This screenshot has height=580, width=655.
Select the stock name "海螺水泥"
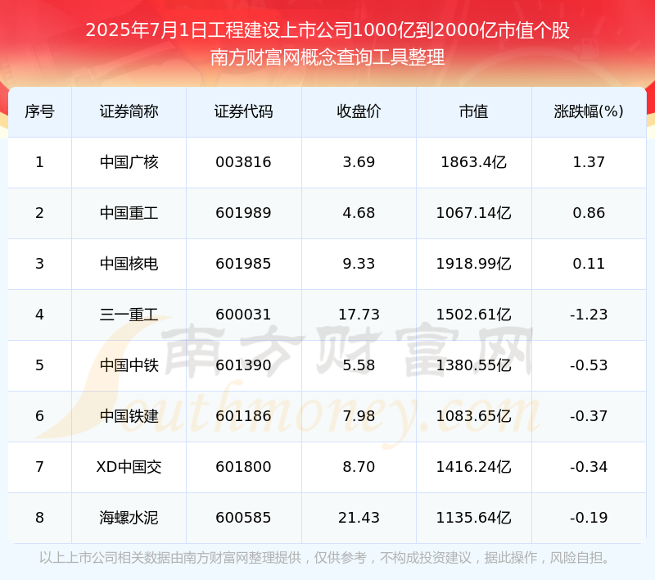tap(129, 518)
